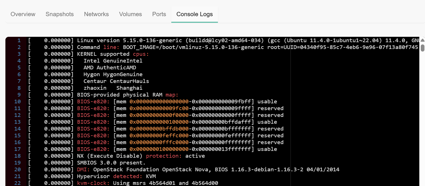Select the 'Intel GenuineIntel' log entry
The height and width of the screenshot is (186, 425).
click(113, 61)
